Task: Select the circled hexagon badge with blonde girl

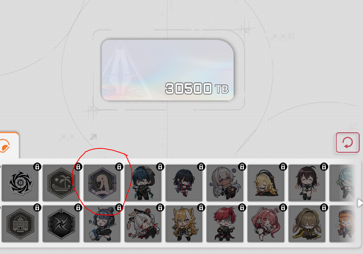Action: click(102, 183)
